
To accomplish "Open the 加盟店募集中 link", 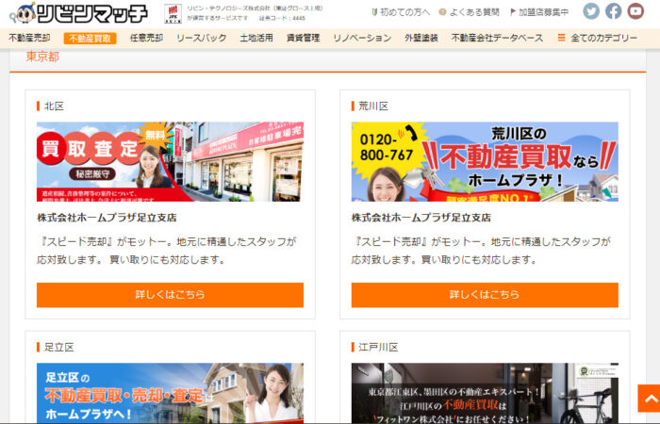I will (539, 12).
